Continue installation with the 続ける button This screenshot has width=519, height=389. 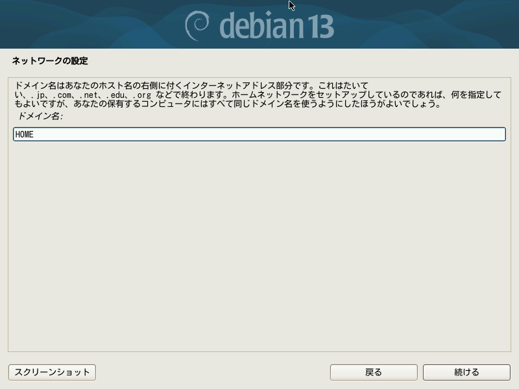(x=466, y=372)
